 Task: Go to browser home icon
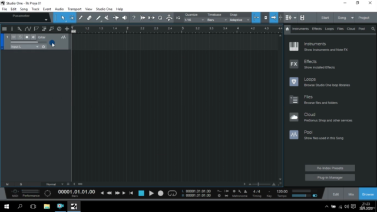pos(287,29)
